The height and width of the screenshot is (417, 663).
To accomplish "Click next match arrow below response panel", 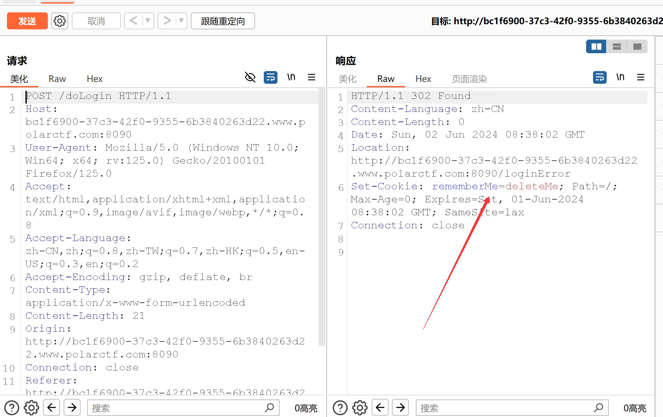I will tap(400, 408).
